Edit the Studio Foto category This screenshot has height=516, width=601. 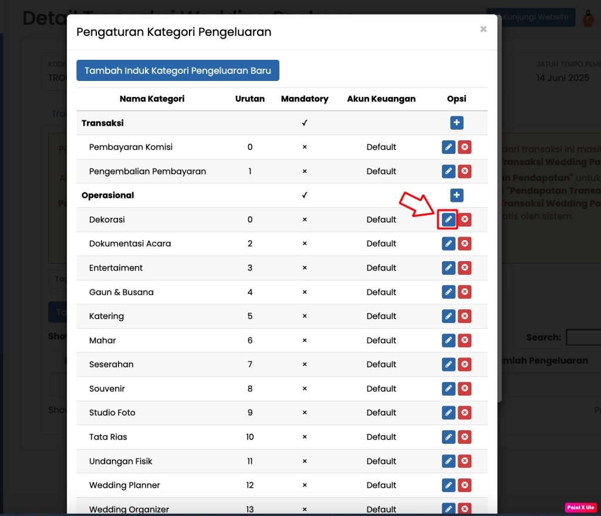click(x=448, y=413)
